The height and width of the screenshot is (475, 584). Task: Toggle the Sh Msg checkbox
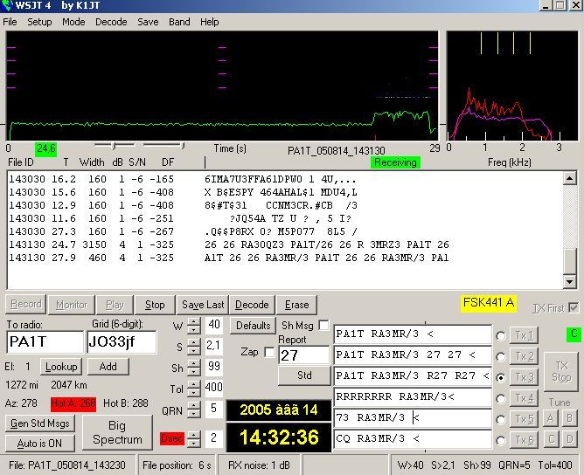324,325
